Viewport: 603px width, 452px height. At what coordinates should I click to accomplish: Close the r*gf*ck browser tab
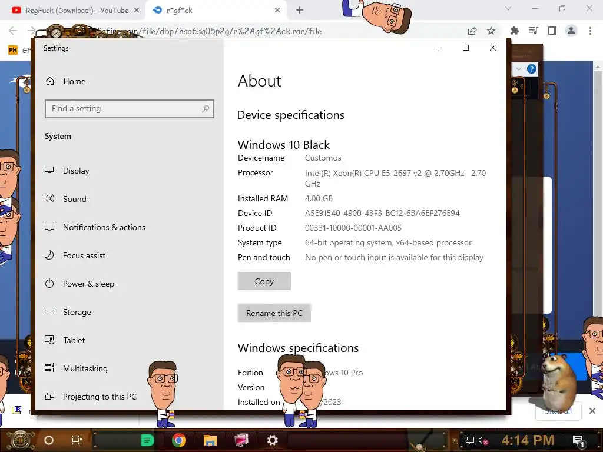click(x=277, y=11)
